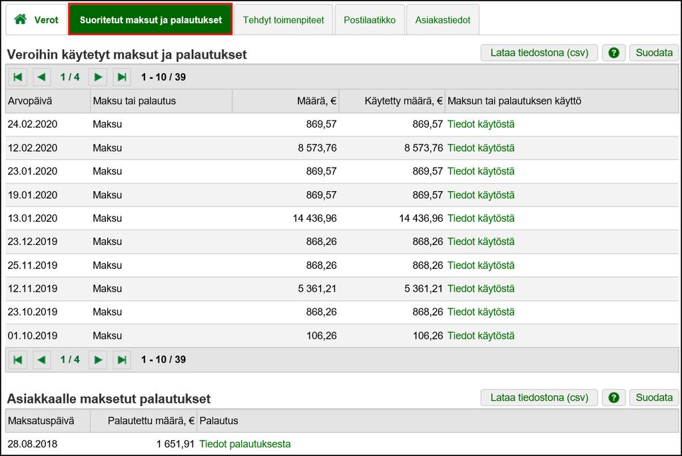
Task: Open Tiedot käytöstä for 25.11.2019 payment
Action: click(x=481, y=265)
